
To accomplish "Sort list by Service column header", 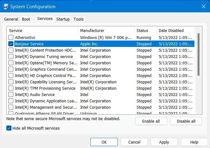I will click(42, 31).
